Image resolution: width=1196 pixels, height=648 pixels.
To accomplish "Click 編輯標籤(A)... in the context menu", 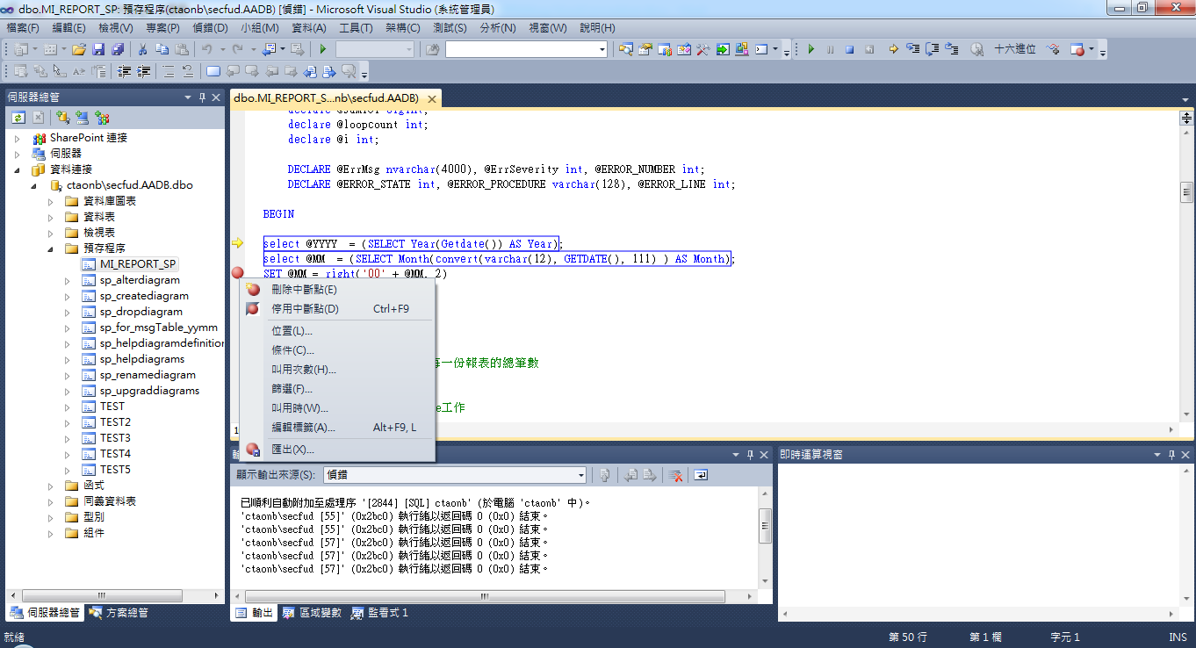I will point(300,428).
